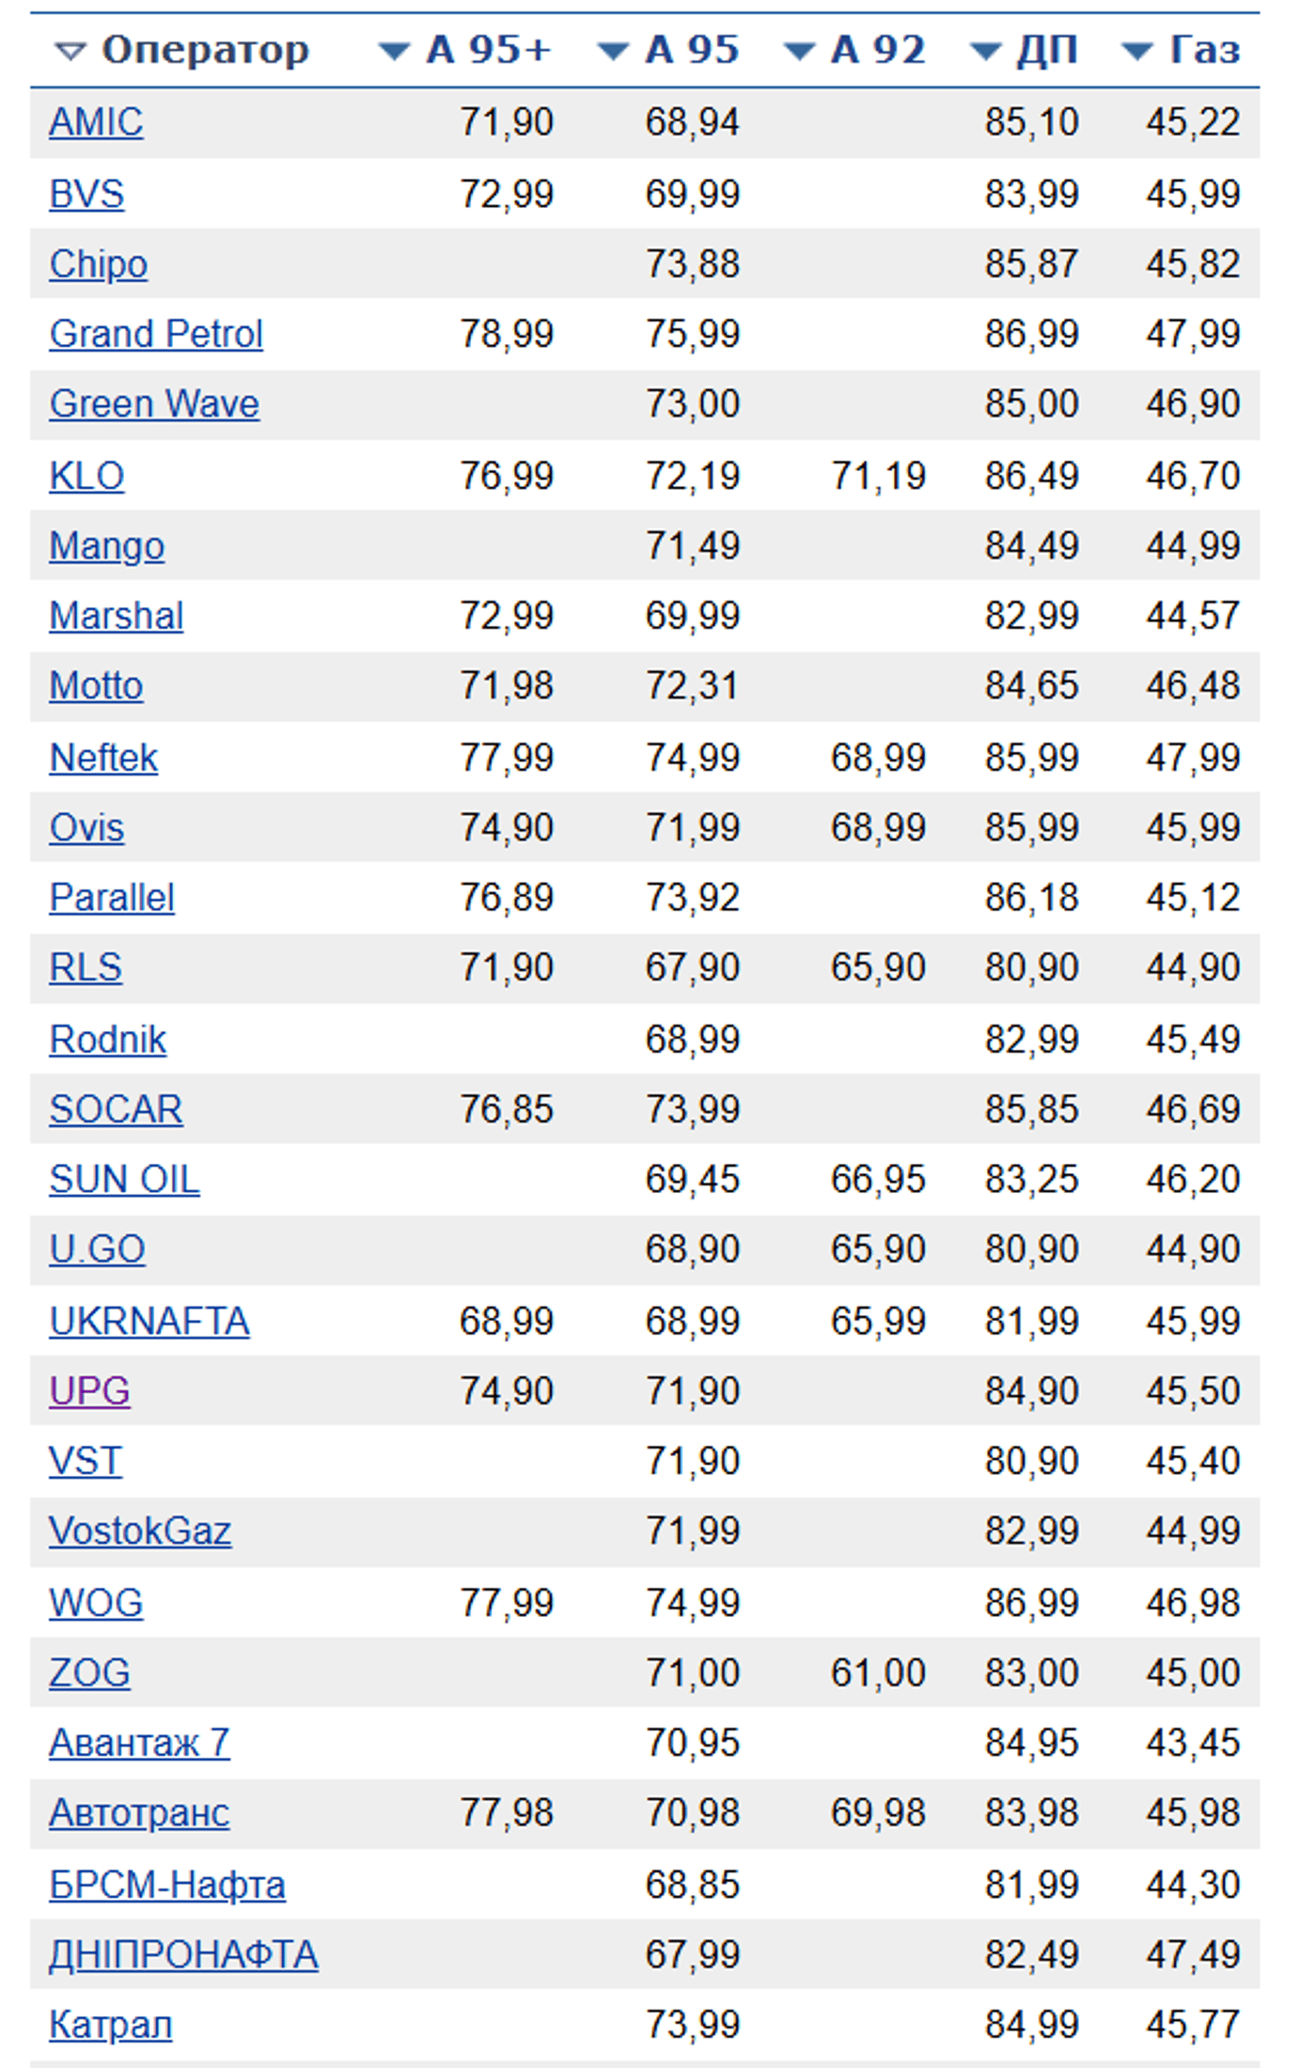Open the AMIC operator link
The height and width of the screenshot is (2068, 1316).
[96, 122]
